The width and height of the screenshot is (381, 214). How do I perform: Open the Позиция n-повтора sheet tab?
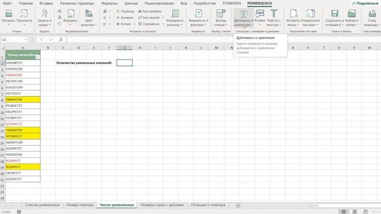pos(208,205)
